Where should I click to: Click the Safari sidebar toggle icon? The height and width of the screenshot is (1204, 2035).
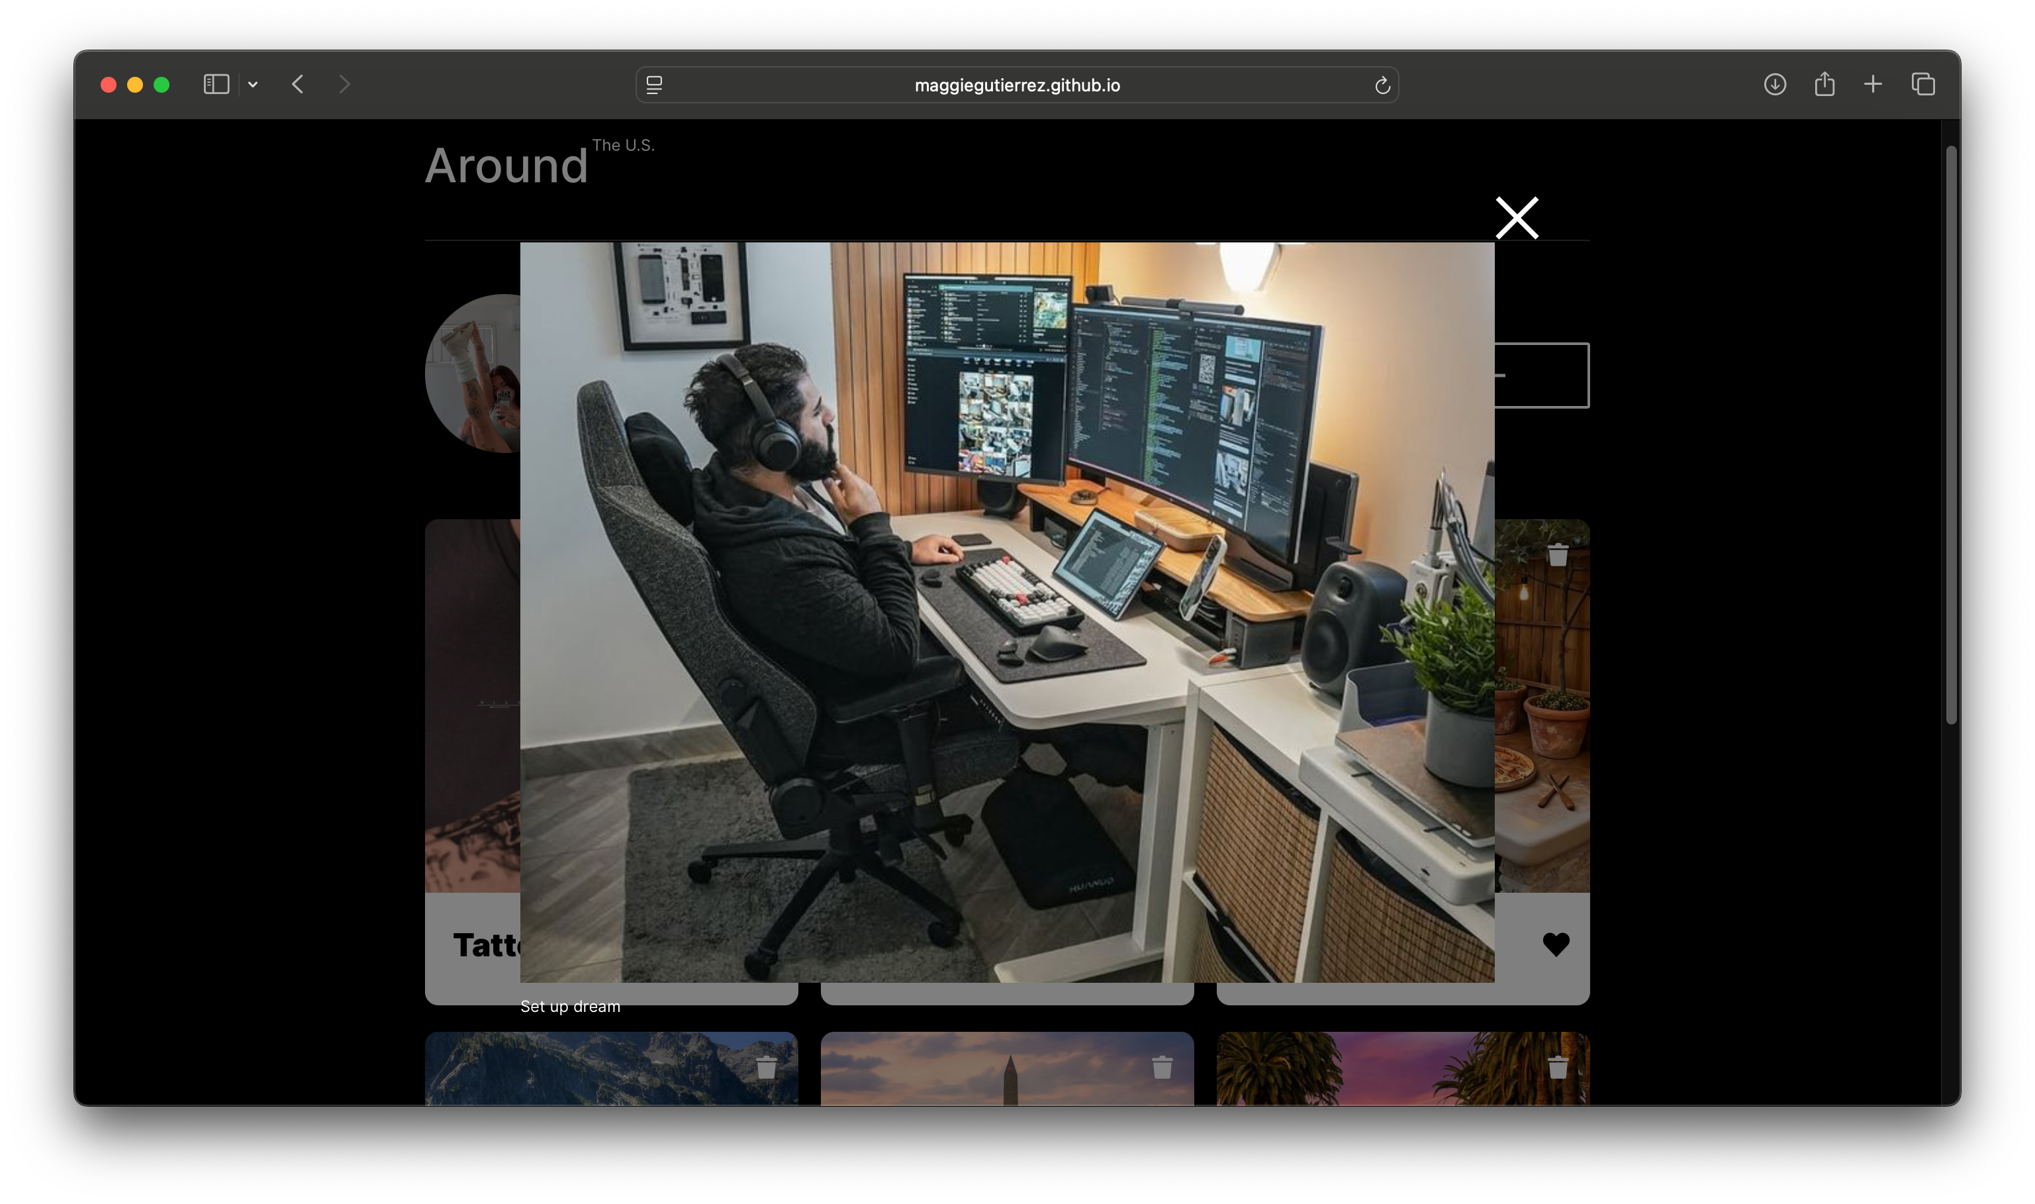(x=216, y=84)
